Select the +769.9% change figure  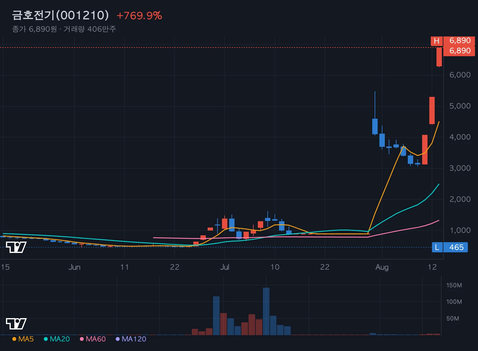click(139, 16)
